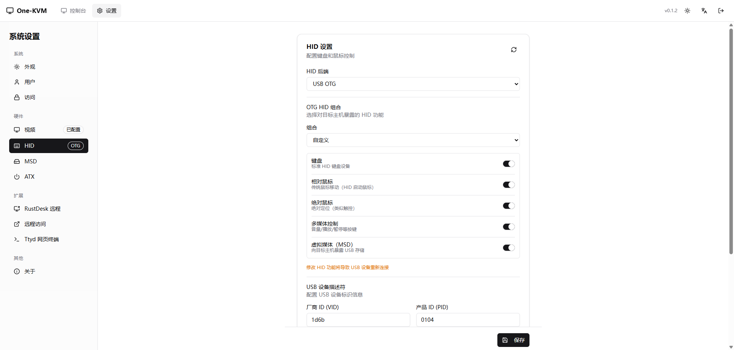Switch off 虚拟媒体 (MSD) toggle

[x=508, y=248]
